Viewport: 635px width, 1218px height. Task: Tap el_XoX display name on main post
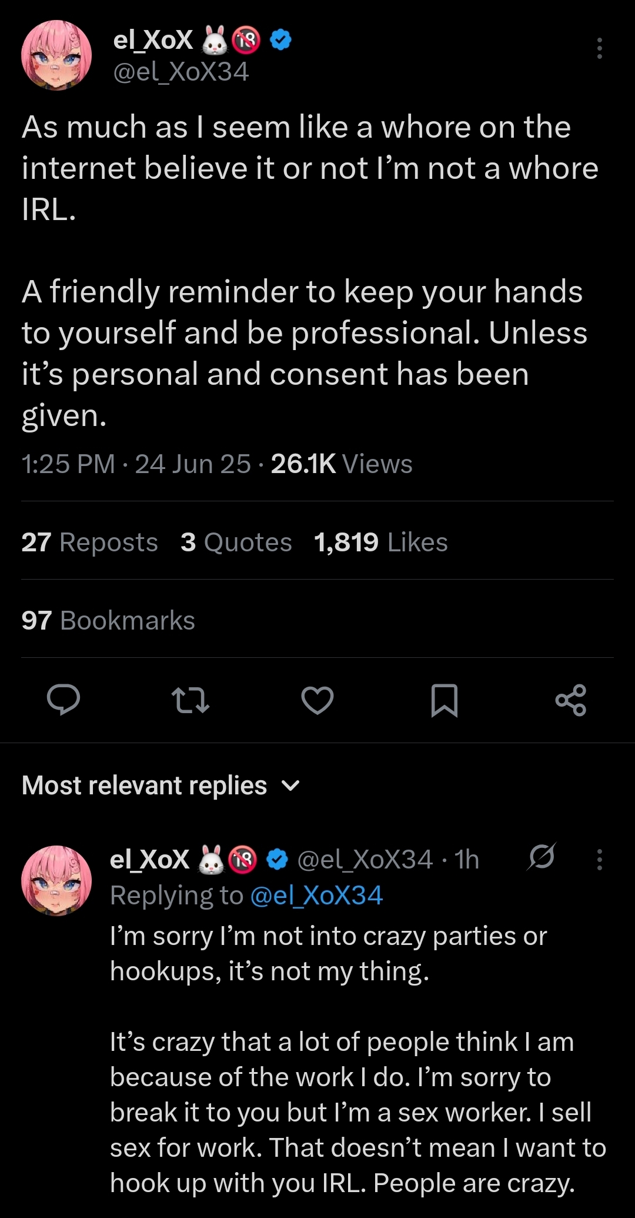(x=153, y=40)
